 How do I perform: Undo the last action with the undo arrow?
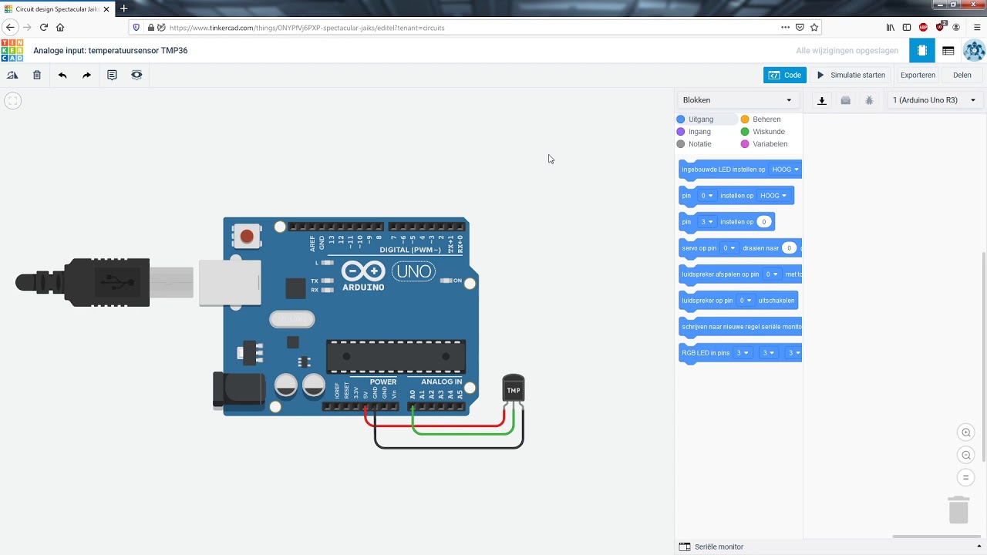pos(62,75)
